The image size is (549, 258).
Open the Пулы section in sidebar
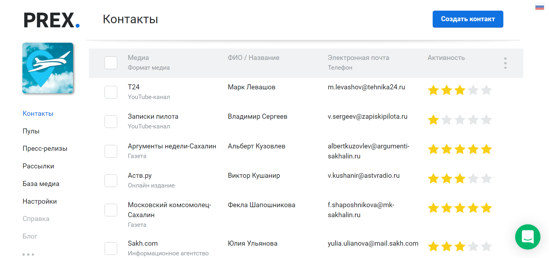[31, 131]
